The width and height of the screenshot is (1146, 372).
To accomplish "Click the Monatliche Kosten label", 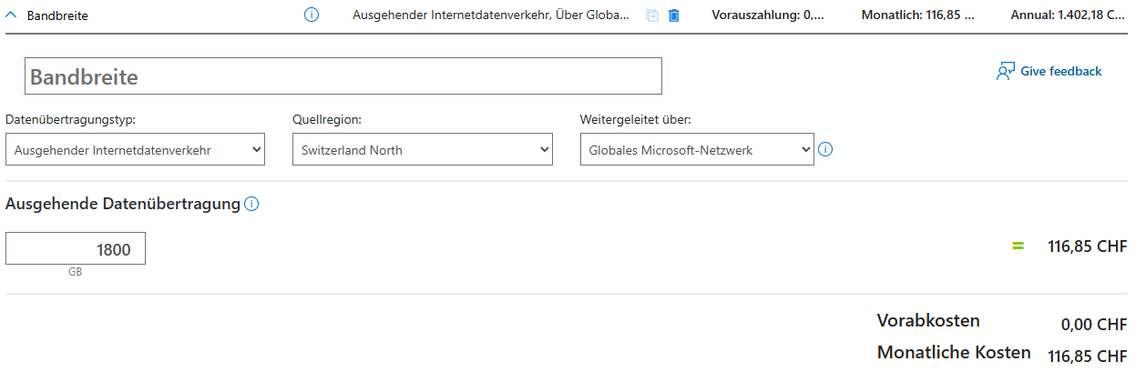I will pyautogui.click(x=954, y=352).
